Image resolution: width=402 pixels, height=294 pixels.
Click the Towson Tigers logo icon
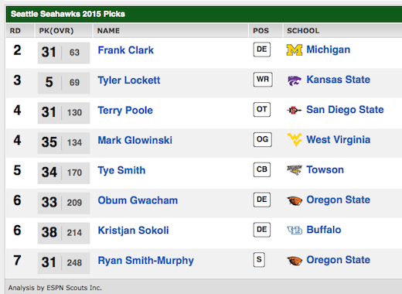click(295, 170)
